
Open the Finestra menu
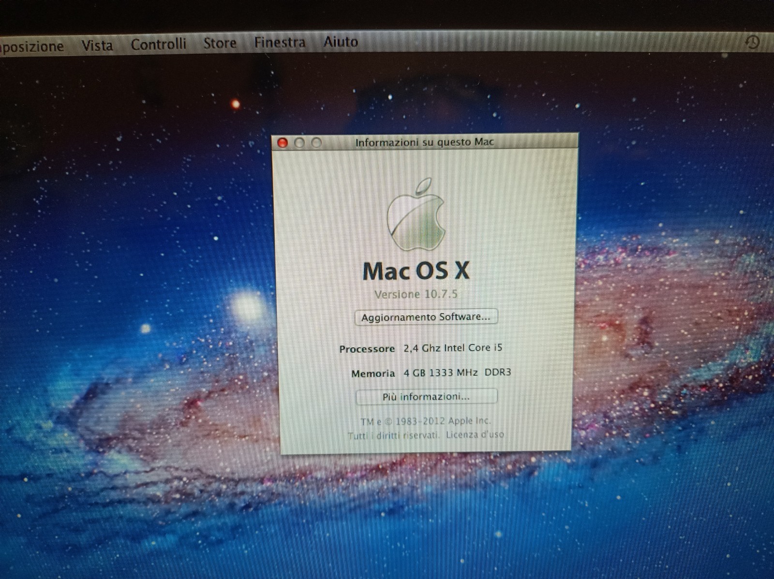280,43
